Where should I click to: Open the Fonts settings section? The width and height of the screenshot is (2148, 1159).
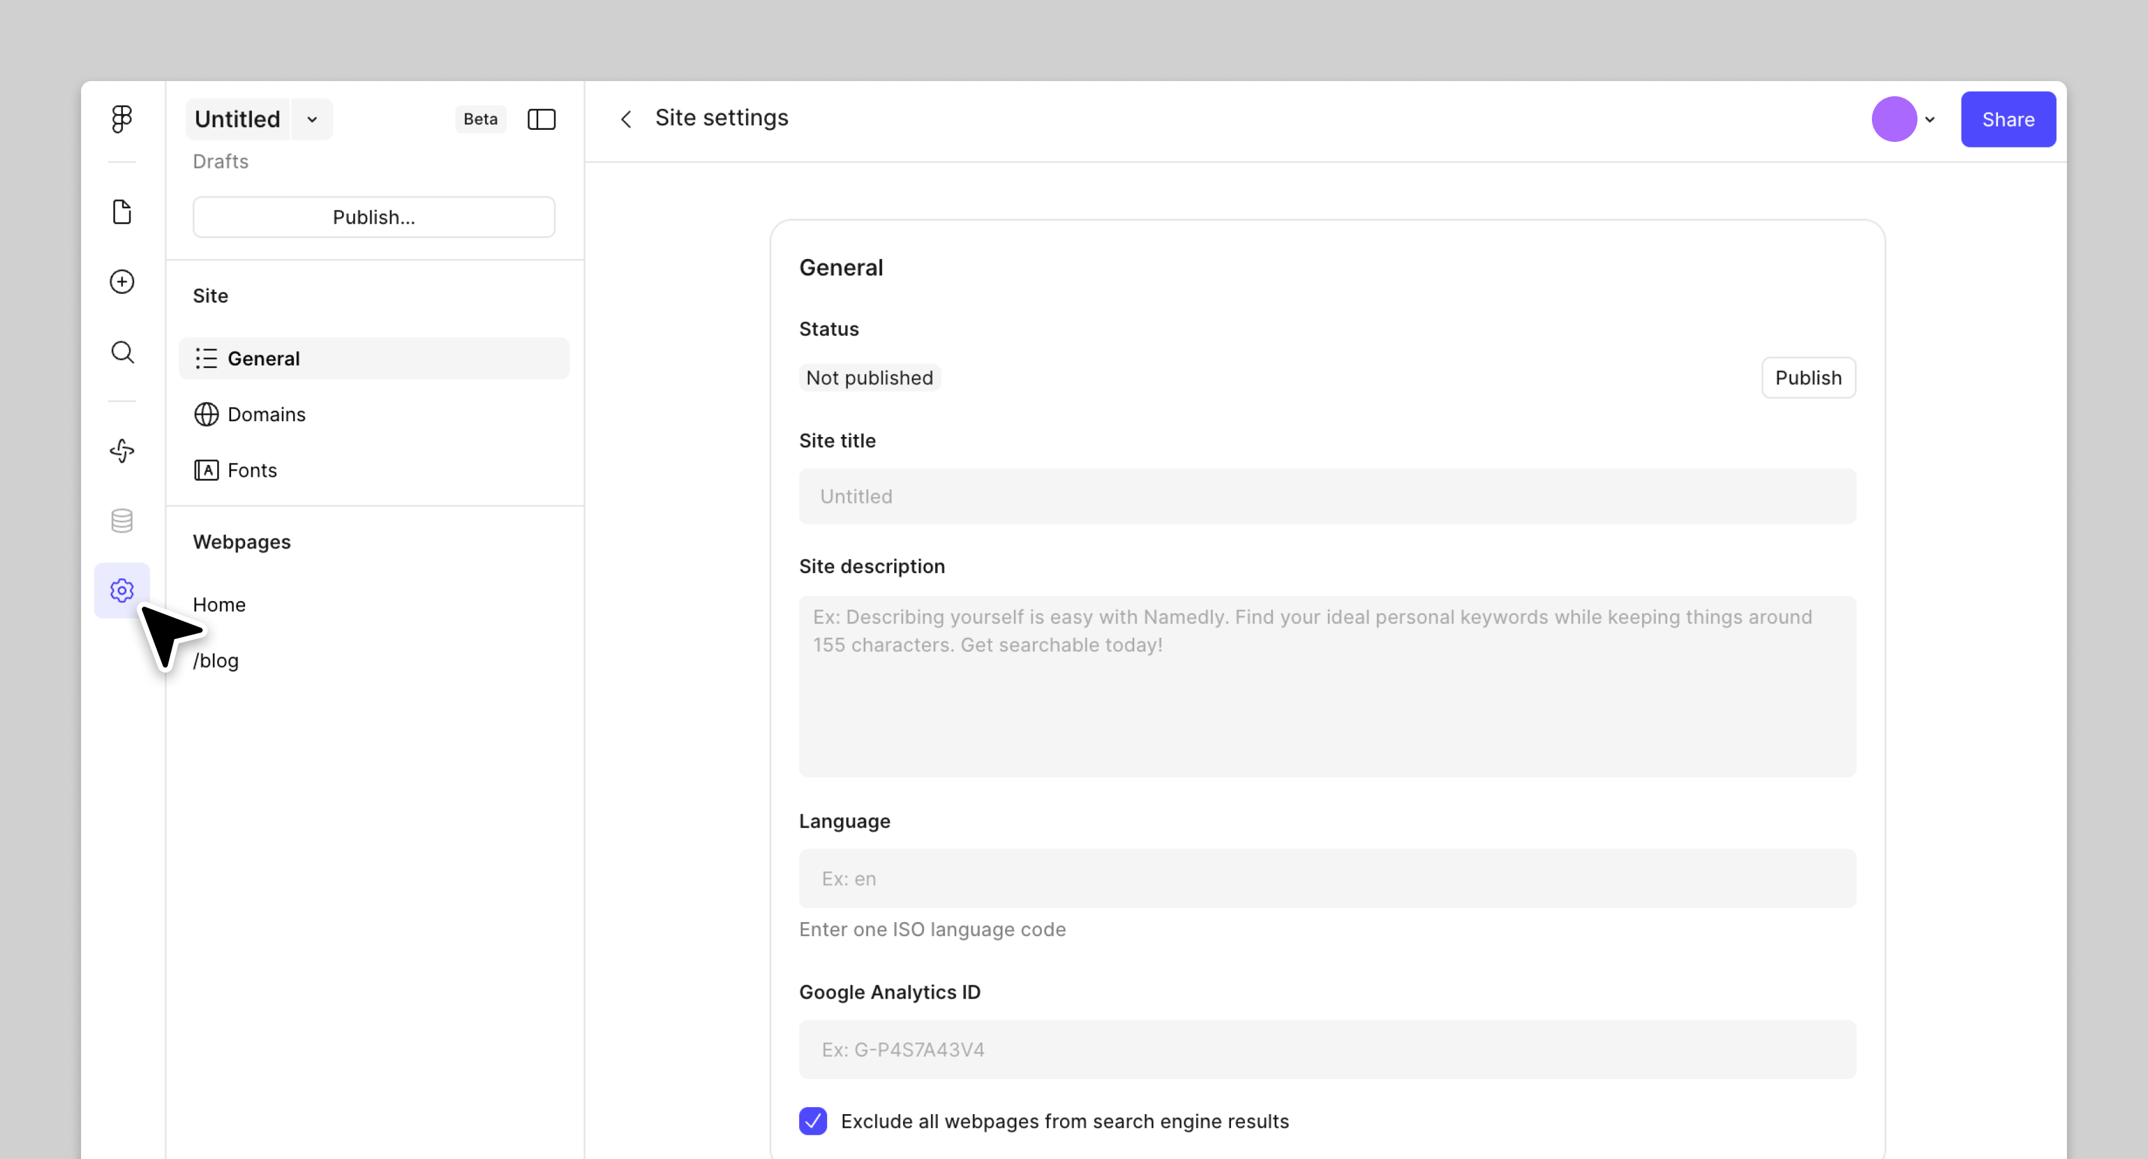(x=251, y=471)
